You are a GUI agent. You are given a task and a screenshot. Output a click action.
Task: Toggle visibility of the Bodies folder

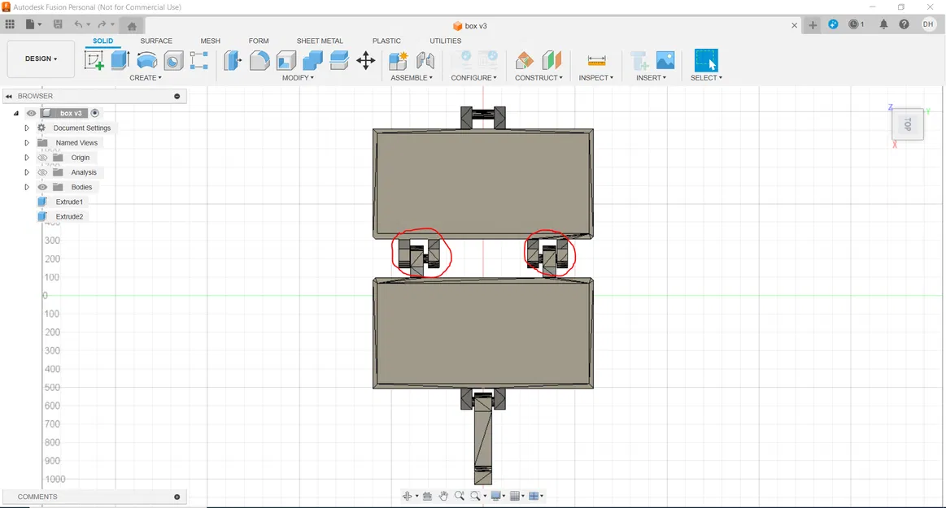(x=43, y=187)
